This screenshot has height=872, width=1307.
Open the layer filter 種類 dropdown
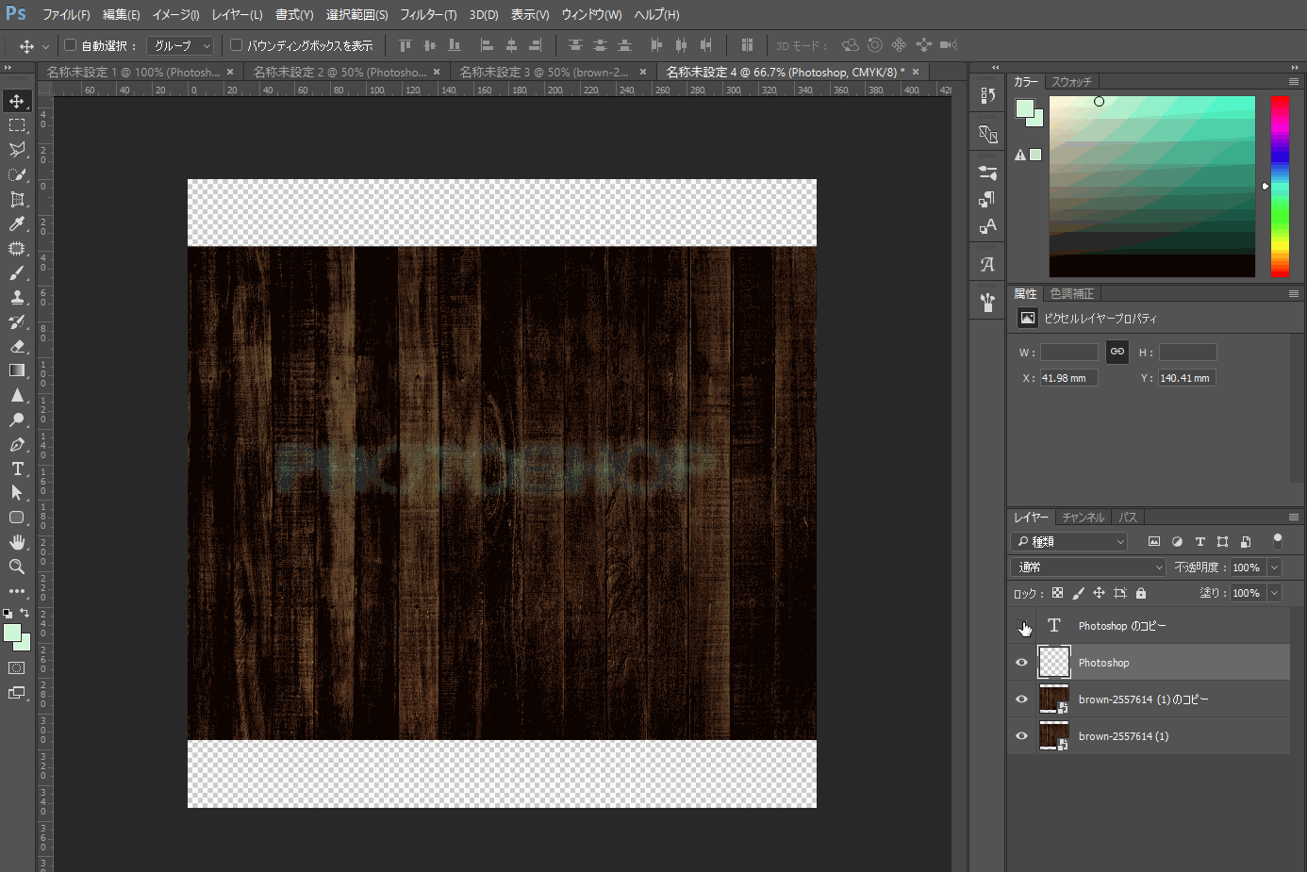click(x=1069, y=542)
